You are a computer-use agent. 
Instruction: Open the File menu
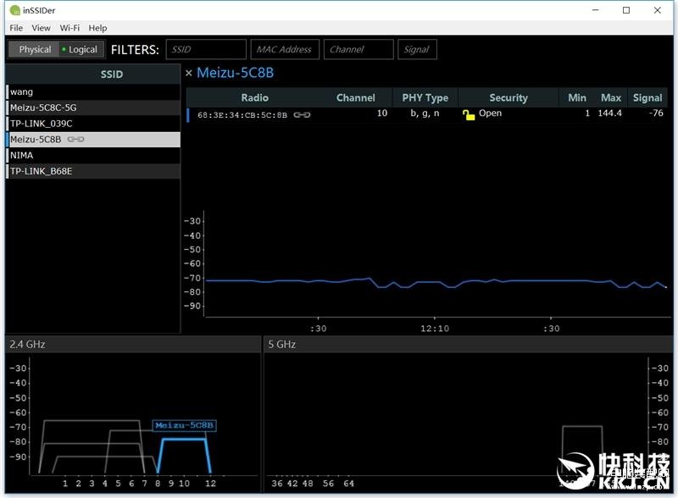click(16, 28)
